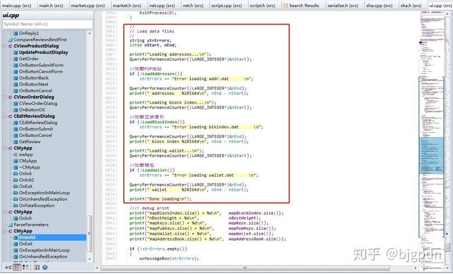Click the method icon beside OnButtonBack
This screenshot has height=274, width=453.
coord(15,78)
